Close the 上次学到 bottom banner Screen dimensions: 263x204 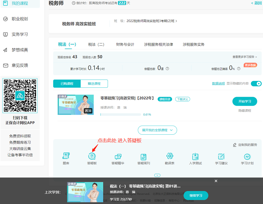(216, 181)
